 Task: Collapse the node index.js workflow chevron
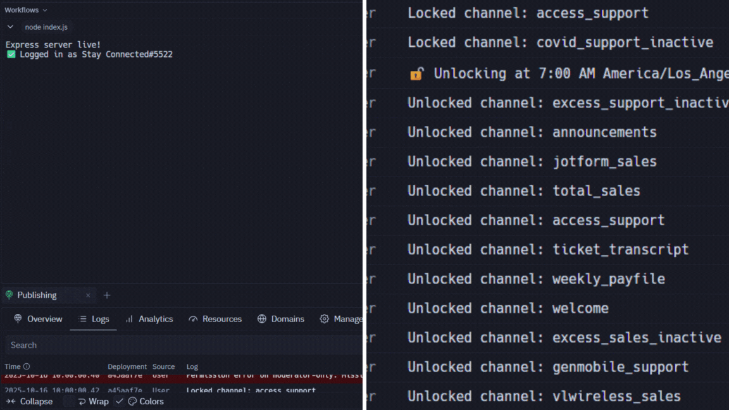click(10, 27)
